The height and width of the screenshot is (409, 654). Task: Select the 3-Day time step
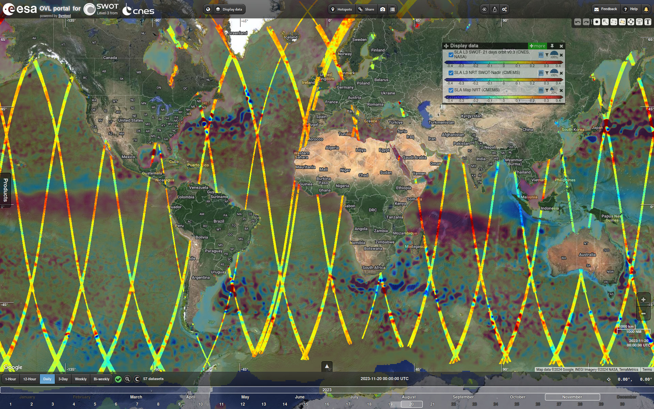(63, 379)
